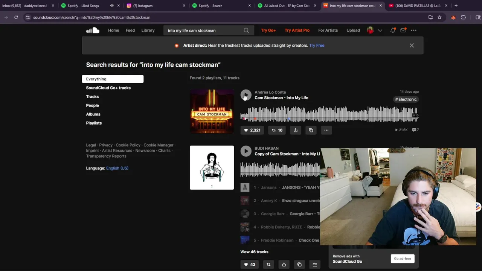482x271 pixels.
Task: Click the SoundCloud logo in the header
Action: pyautogui.click(x=93, y=30)
